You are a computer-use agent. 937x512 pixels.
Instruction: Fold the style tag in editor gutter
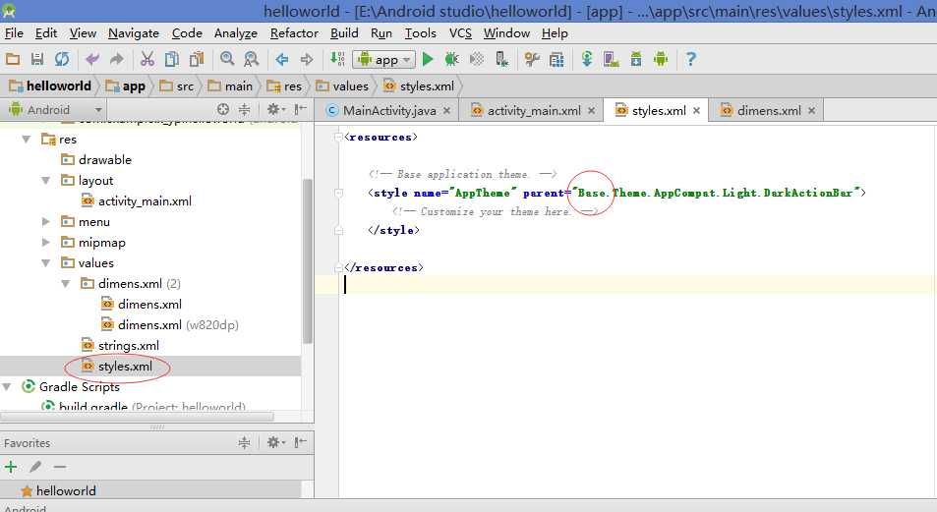(339, 193)
